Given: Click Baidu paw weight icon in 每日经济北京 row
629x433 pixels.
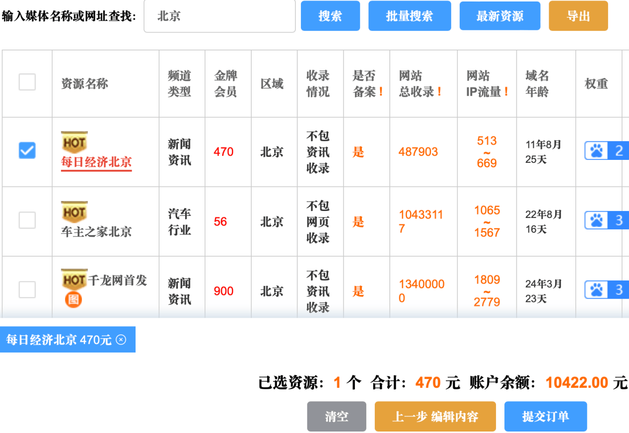Looking at the screenshot, I should tap(597, 151).
